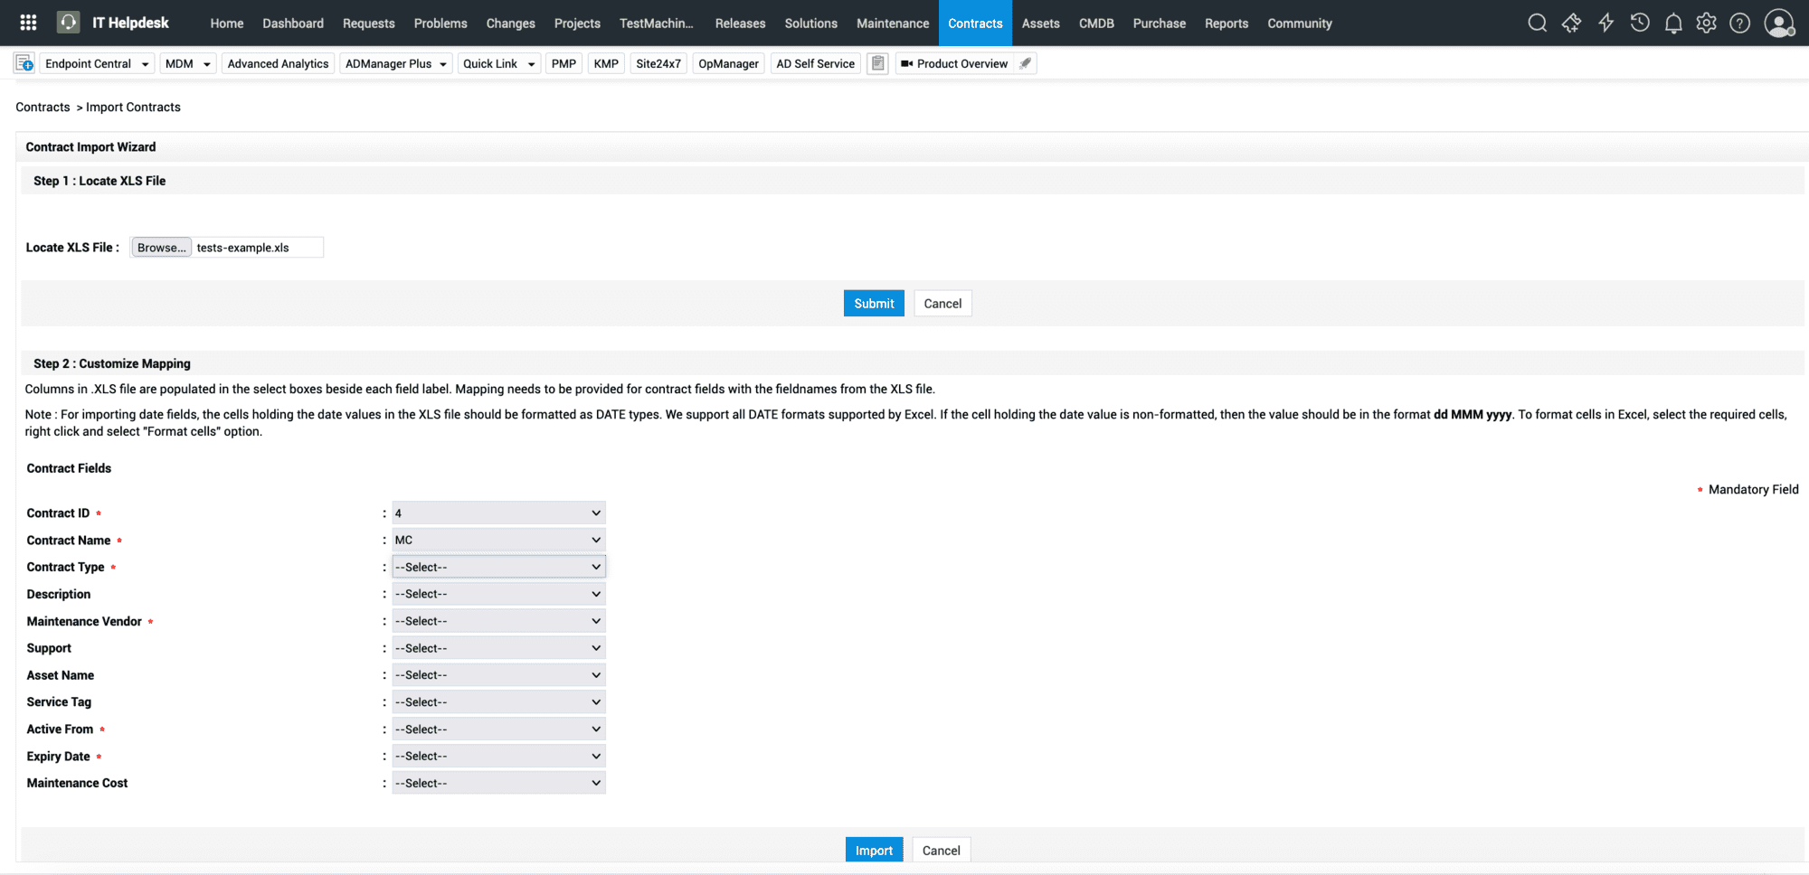1809x875 pixels.
Task: Open the apps grid launcher icon
Action: click(28, 23)
